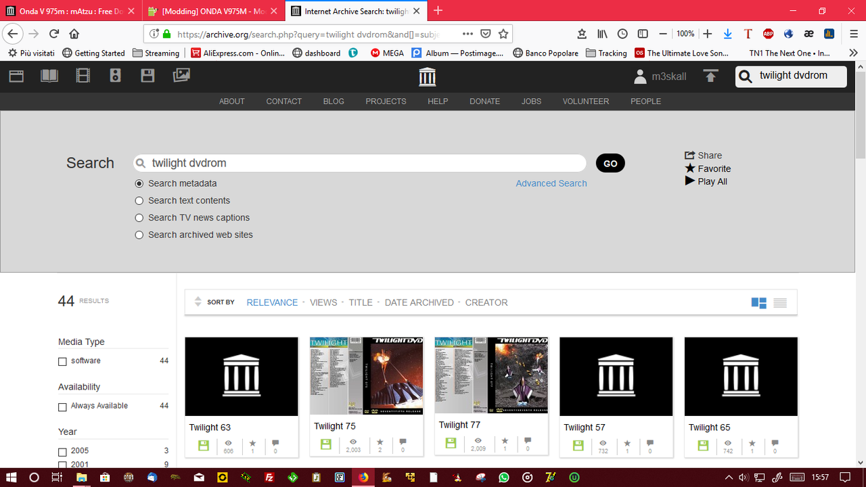Toggle Firefox sidebar icon

pyautogui.click(x=643, y=34)
